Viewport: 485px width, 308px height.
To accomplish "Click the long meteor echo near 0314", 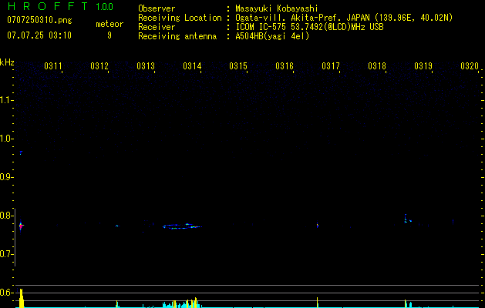I will coord(182,226).
